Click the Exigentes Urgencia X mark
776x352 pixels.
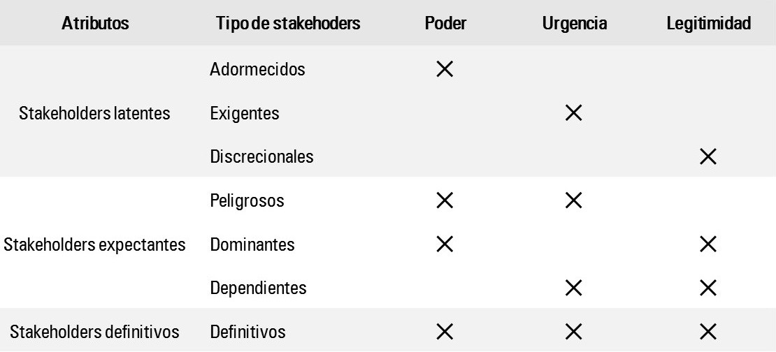tap(573, 113)
